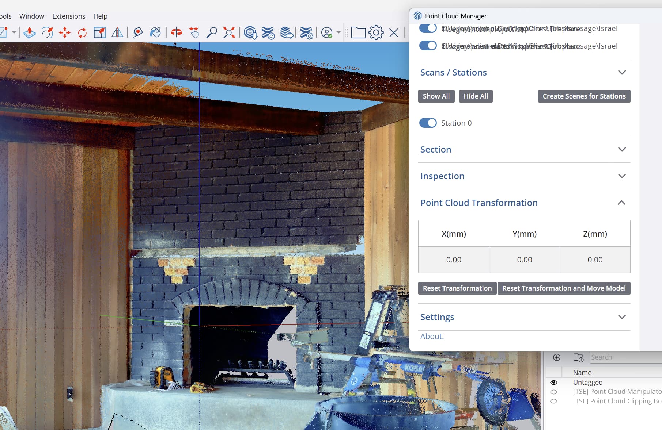
Task: Expand the Inspection section
Action: click(622, 176)
